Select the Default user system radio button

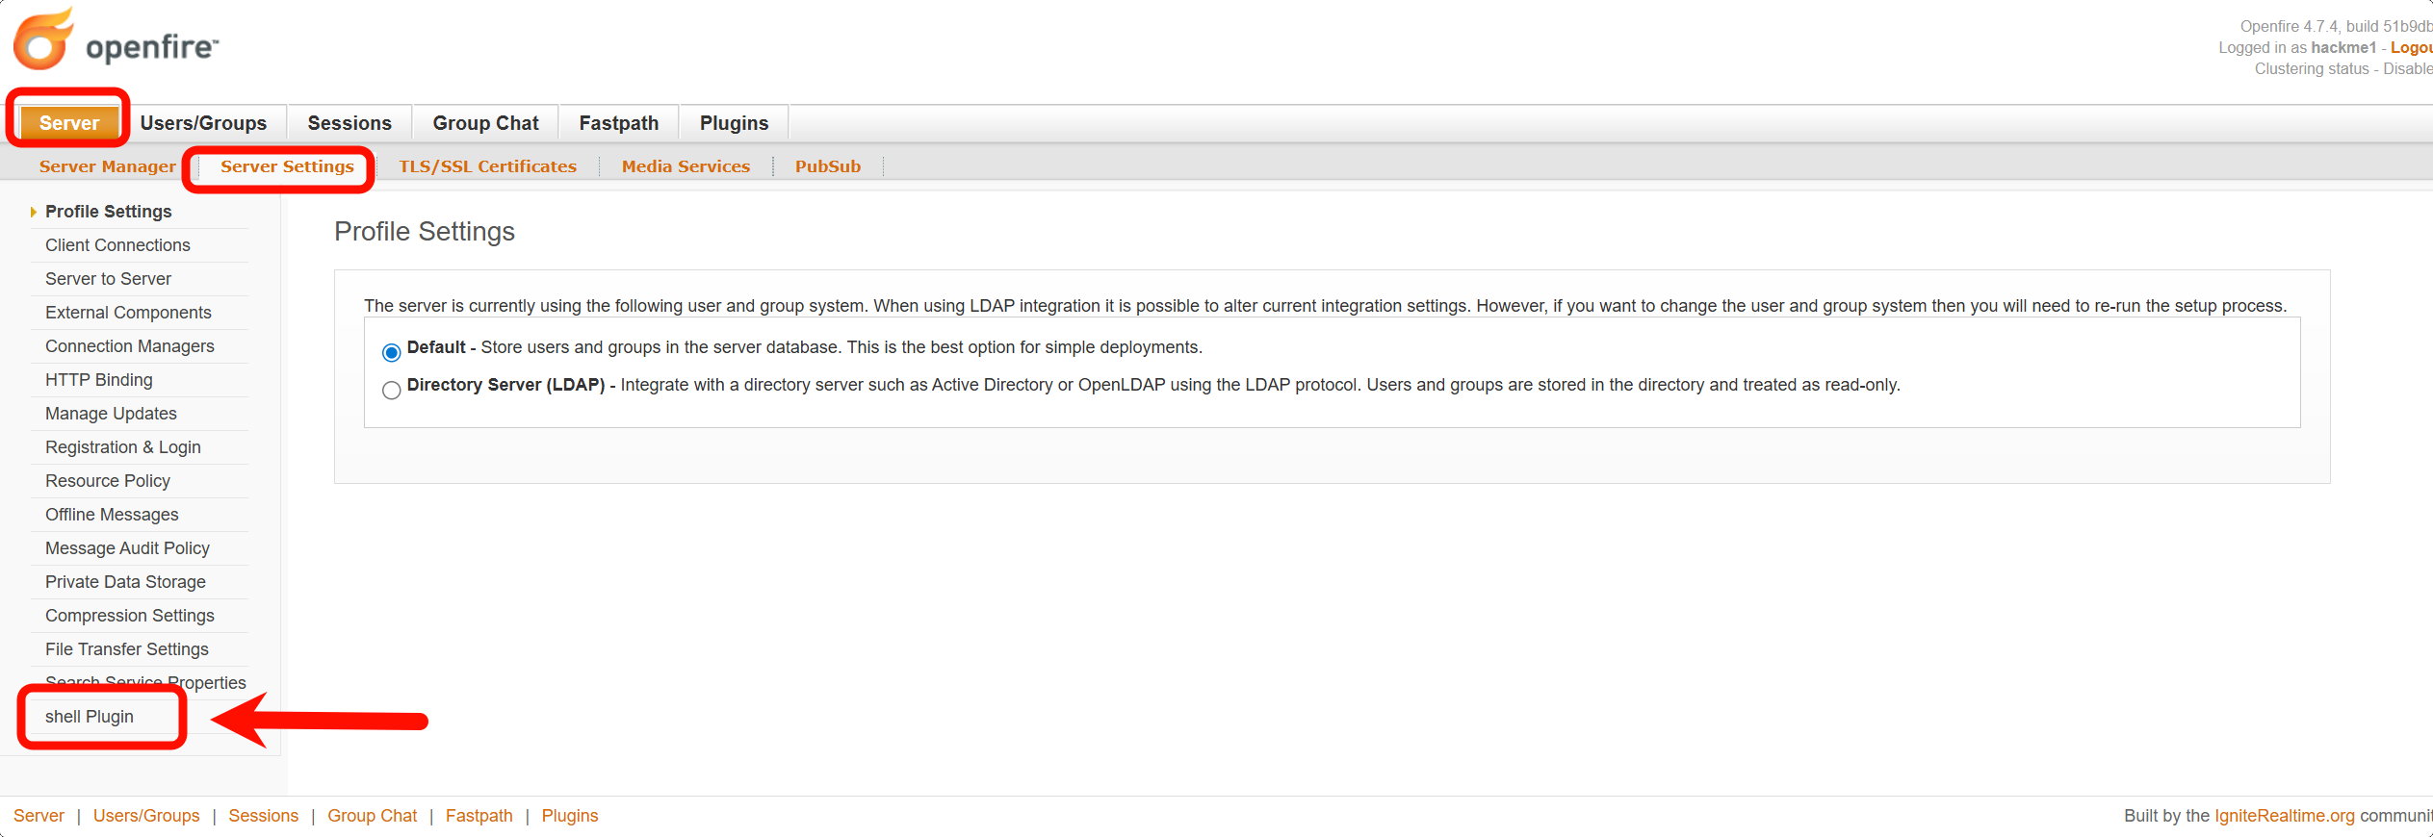click(x=391, y=352)
